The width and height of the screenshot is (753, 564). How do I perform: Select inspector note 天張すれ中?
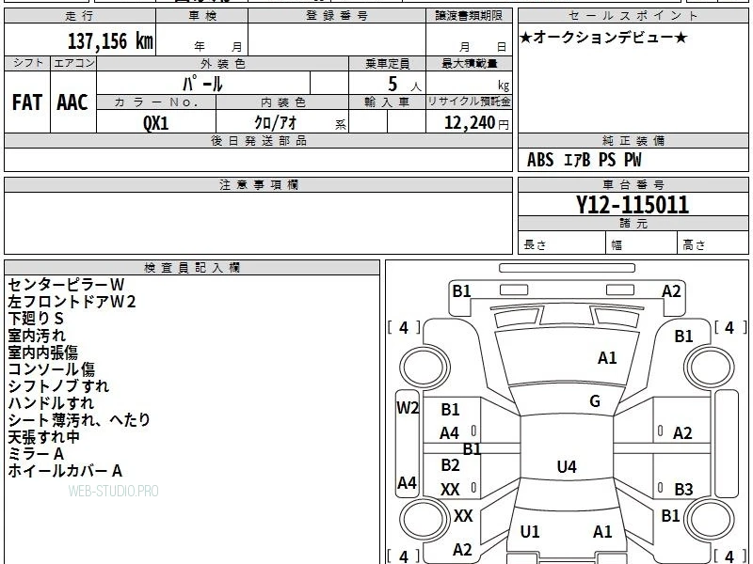43,437
